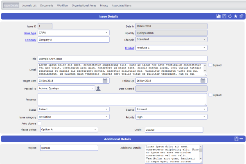Open the Status dropdown showing Raised
This screenshot has height=164, width=246.
(x=74, y=109)
